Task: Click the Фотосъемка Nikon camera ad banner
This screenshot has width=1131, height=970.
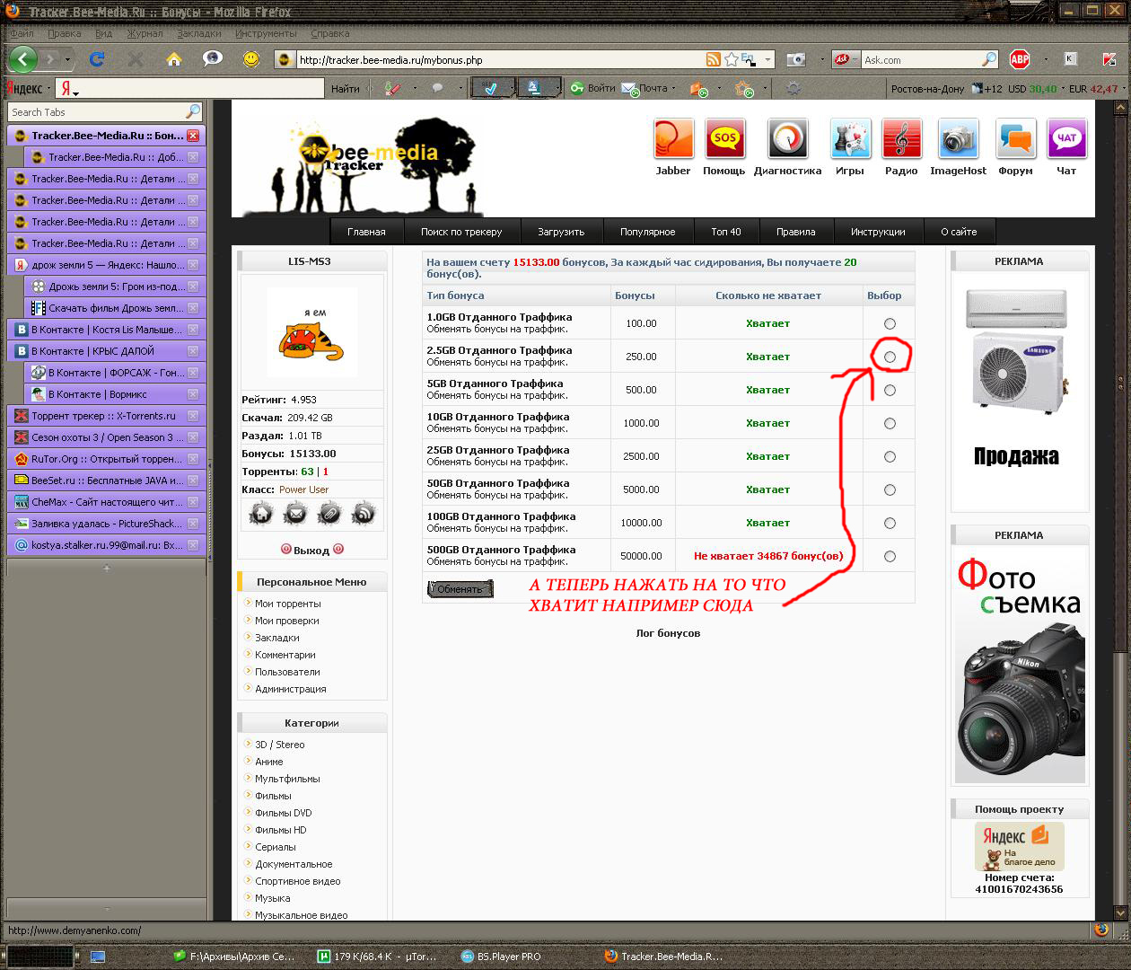Action: (1019, 668)
